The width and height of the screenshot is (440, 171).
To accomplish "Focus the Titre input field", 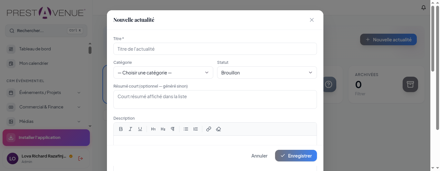I will (215, 49).
